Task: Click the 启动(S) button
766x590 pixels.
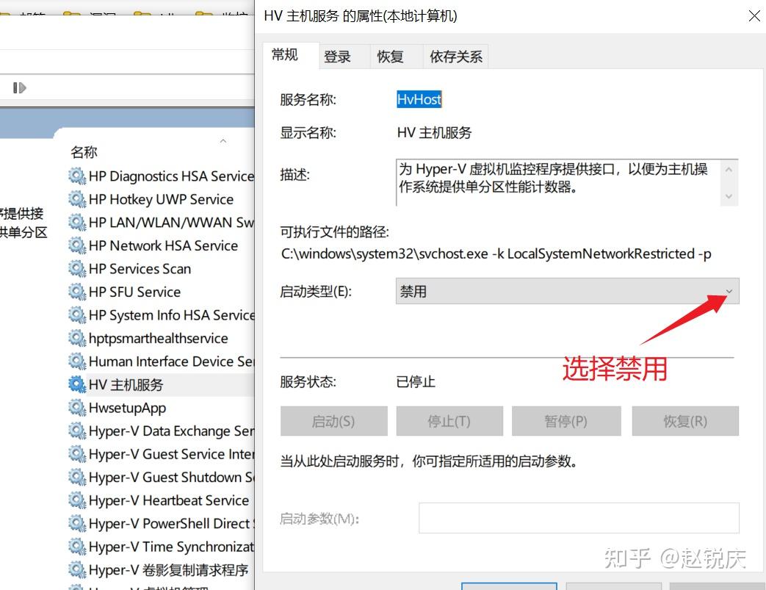Action: [333, 421]
